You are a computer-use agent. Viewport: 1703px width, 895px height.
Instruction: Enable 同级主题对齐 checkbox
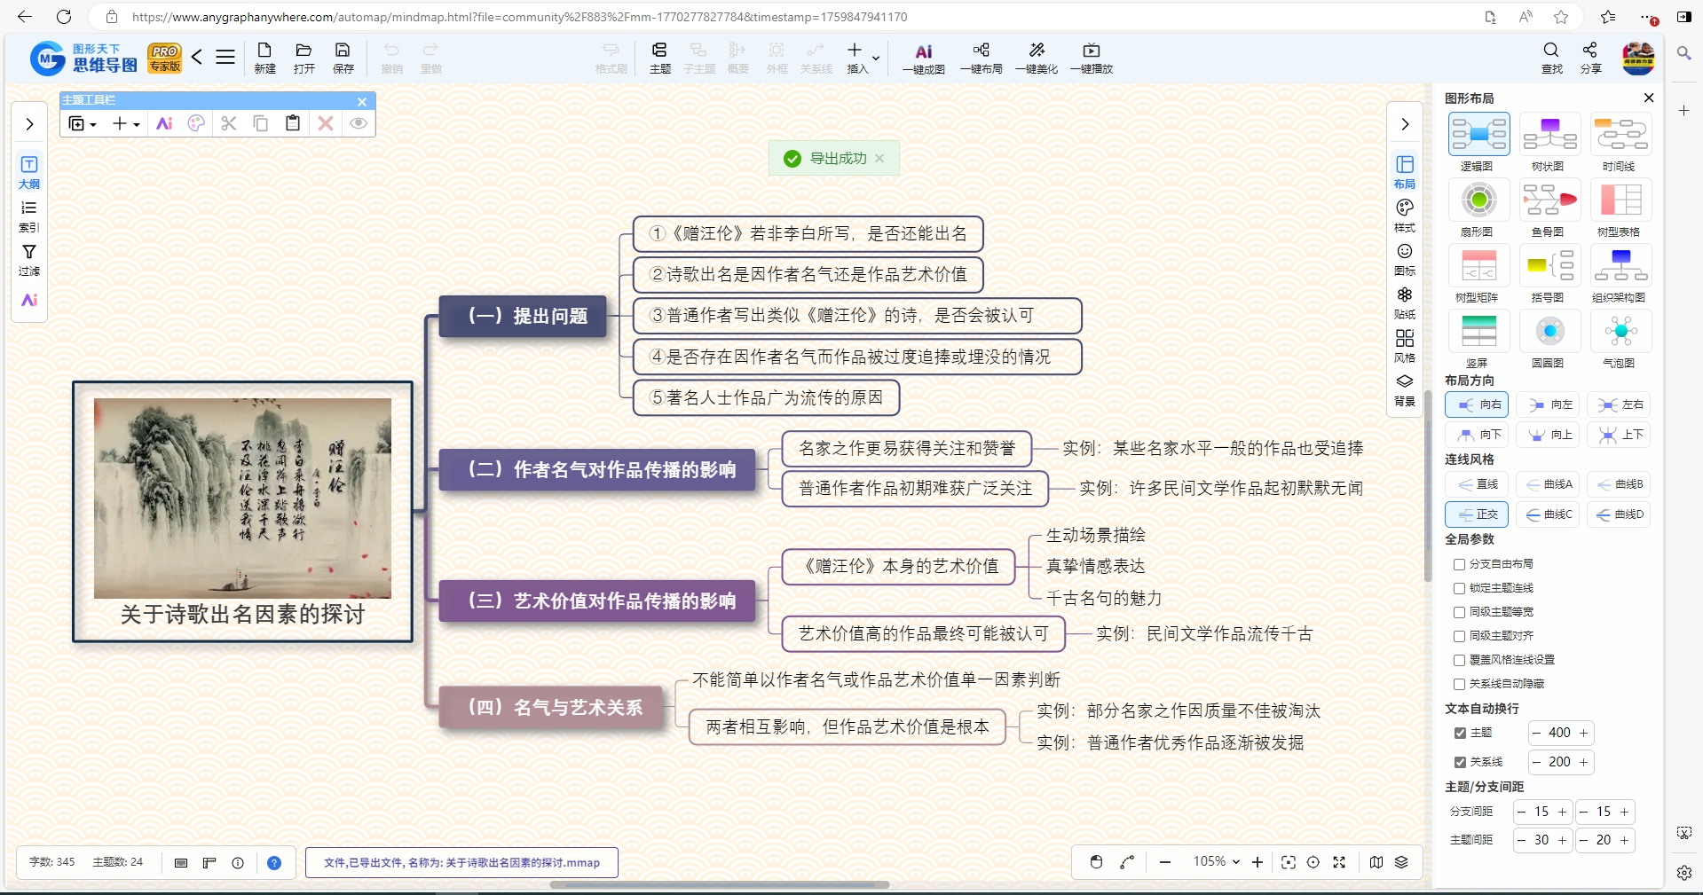[1459, 636]
